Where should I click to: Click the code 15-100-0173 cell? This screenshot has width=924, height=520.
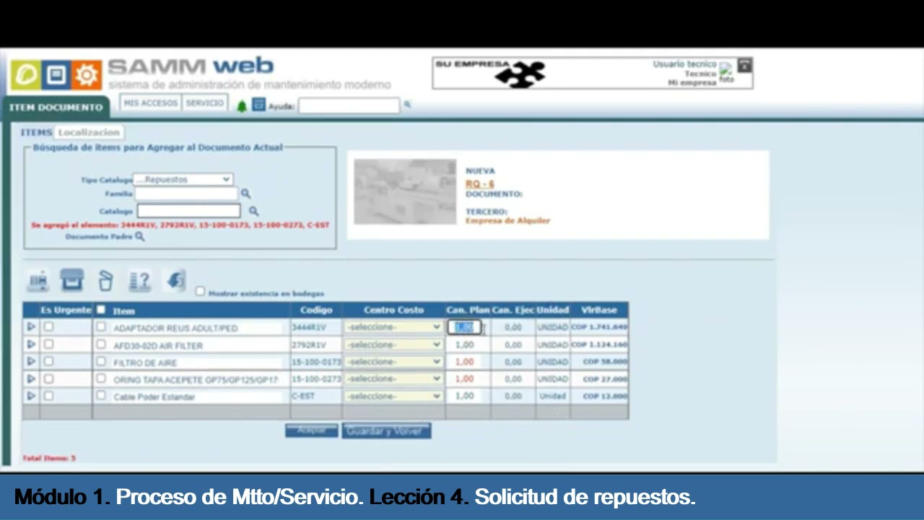pyautogui.click(x=316, y=362)
